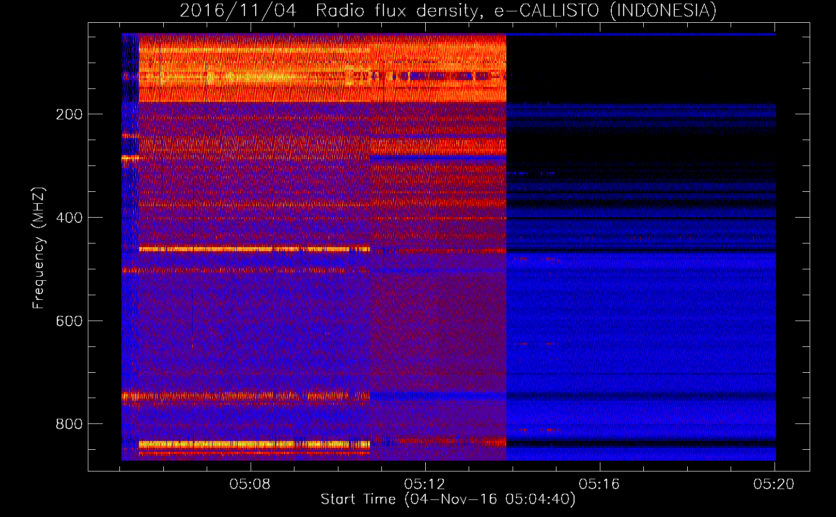This screenshot has height=517, width=836.
Task: Click the 05:16 time tick label
Action: 599,484
